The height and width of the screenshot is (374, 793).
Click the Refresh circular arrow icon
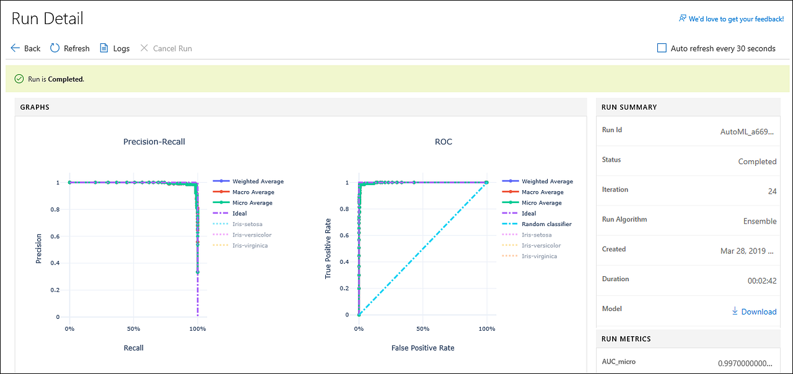pyautogui.click(x=54, y=48)
